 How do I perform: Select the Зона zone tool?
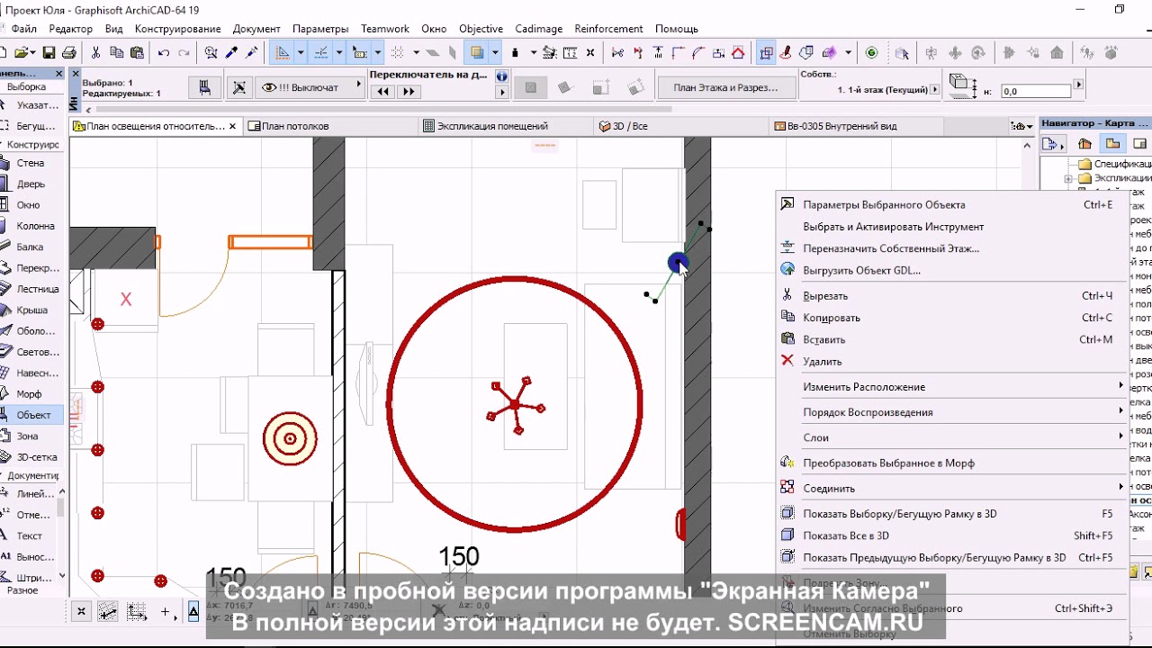(31, 436)
